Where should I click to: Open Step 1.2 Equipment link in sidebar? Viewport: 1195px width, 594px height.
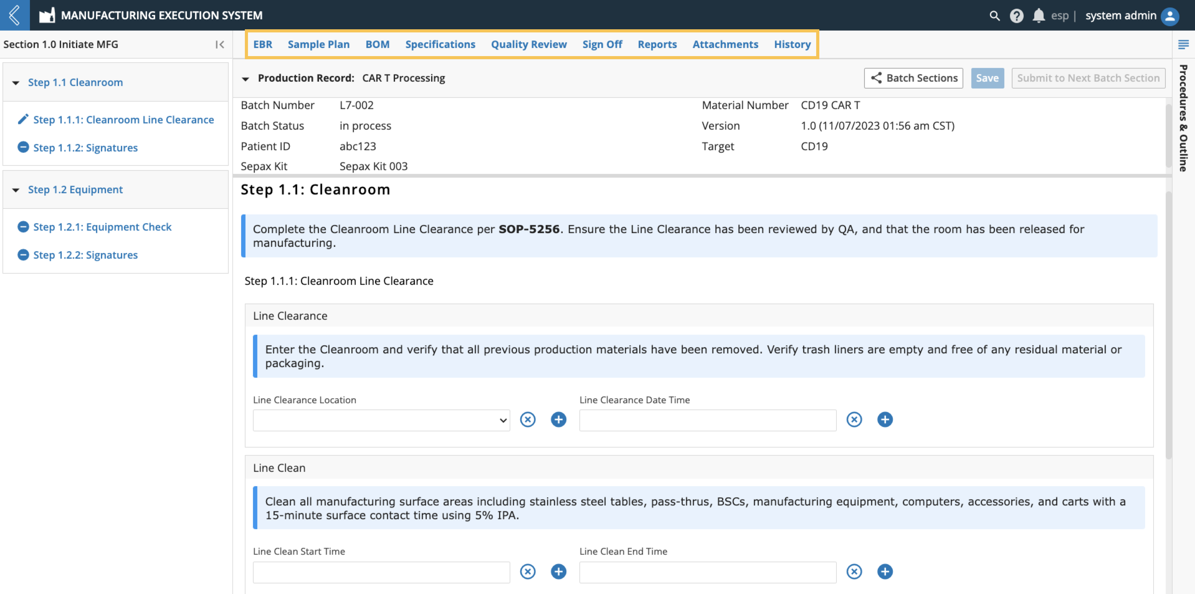(x=75, y=189)
